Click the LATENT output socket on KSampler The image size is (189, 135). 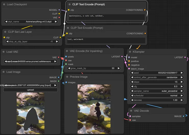(185, 57)
